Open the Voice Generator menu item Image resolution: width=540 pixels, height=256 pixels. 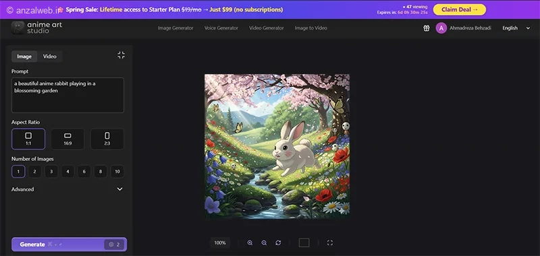click(x=221, y=28)
